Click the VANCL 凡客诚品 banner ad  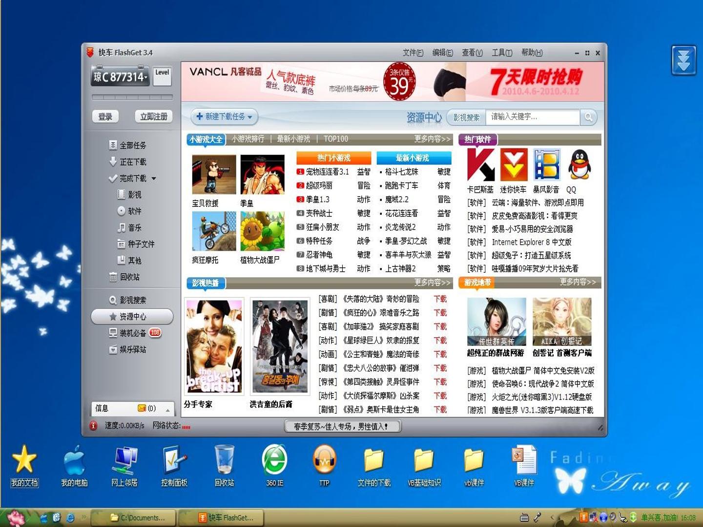pyautogui.click(x=393, y=81)
